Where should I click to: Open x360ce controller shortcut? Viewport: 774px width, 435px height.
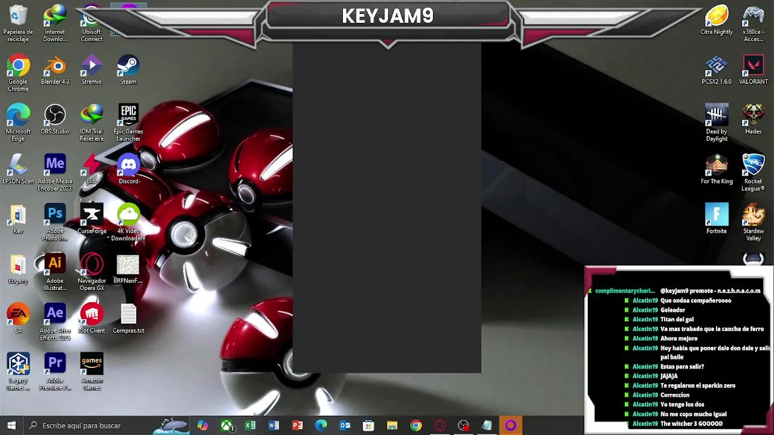[x=753, y=24]
